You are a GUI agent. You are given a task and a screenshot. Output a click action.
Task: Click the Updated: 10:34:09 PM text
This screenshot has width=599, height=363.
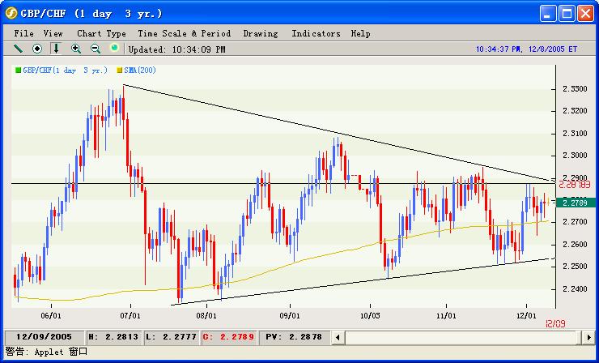(177, 49)
